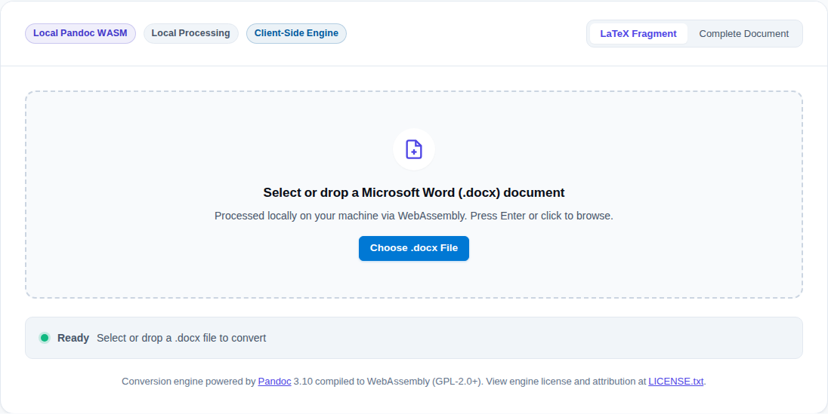Click the Local Processing badge

click(190, 33)
